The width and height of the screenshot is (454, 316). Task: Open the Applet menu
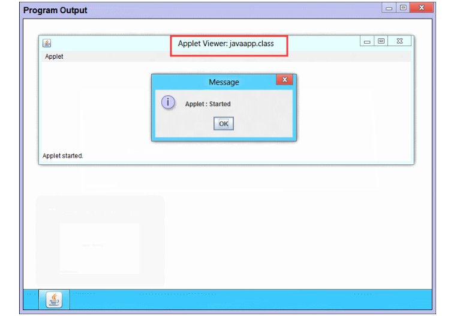click(x=54, y=56)
